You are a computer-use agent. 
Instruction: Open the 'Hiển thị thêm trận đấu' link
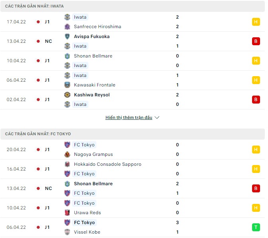pos(129,118)
